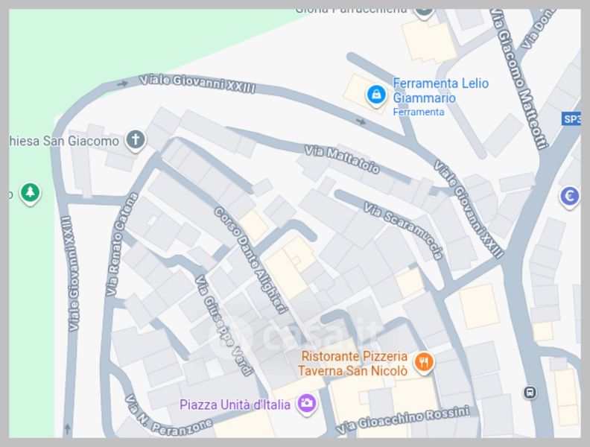Click the Piazza Unità d'Italia text label

[235, 405]
